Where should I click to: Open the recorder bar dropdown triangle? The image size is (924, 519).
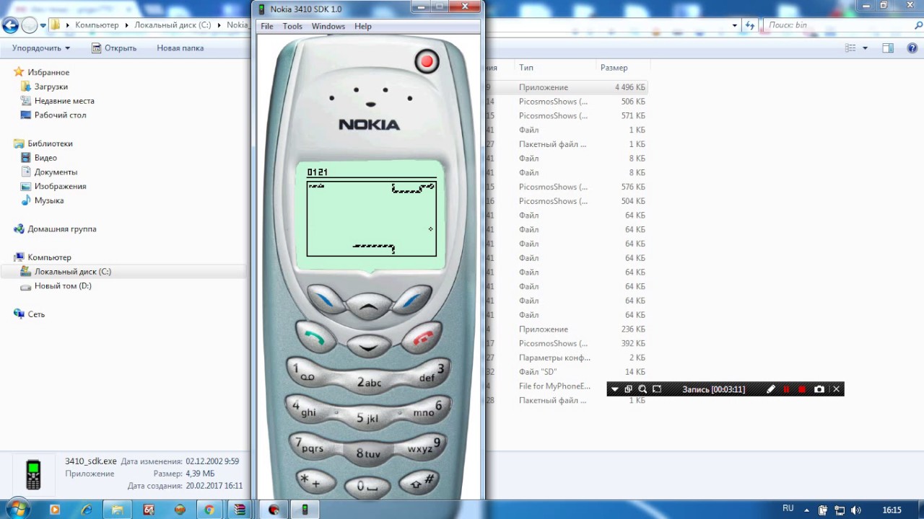[614, 389]
